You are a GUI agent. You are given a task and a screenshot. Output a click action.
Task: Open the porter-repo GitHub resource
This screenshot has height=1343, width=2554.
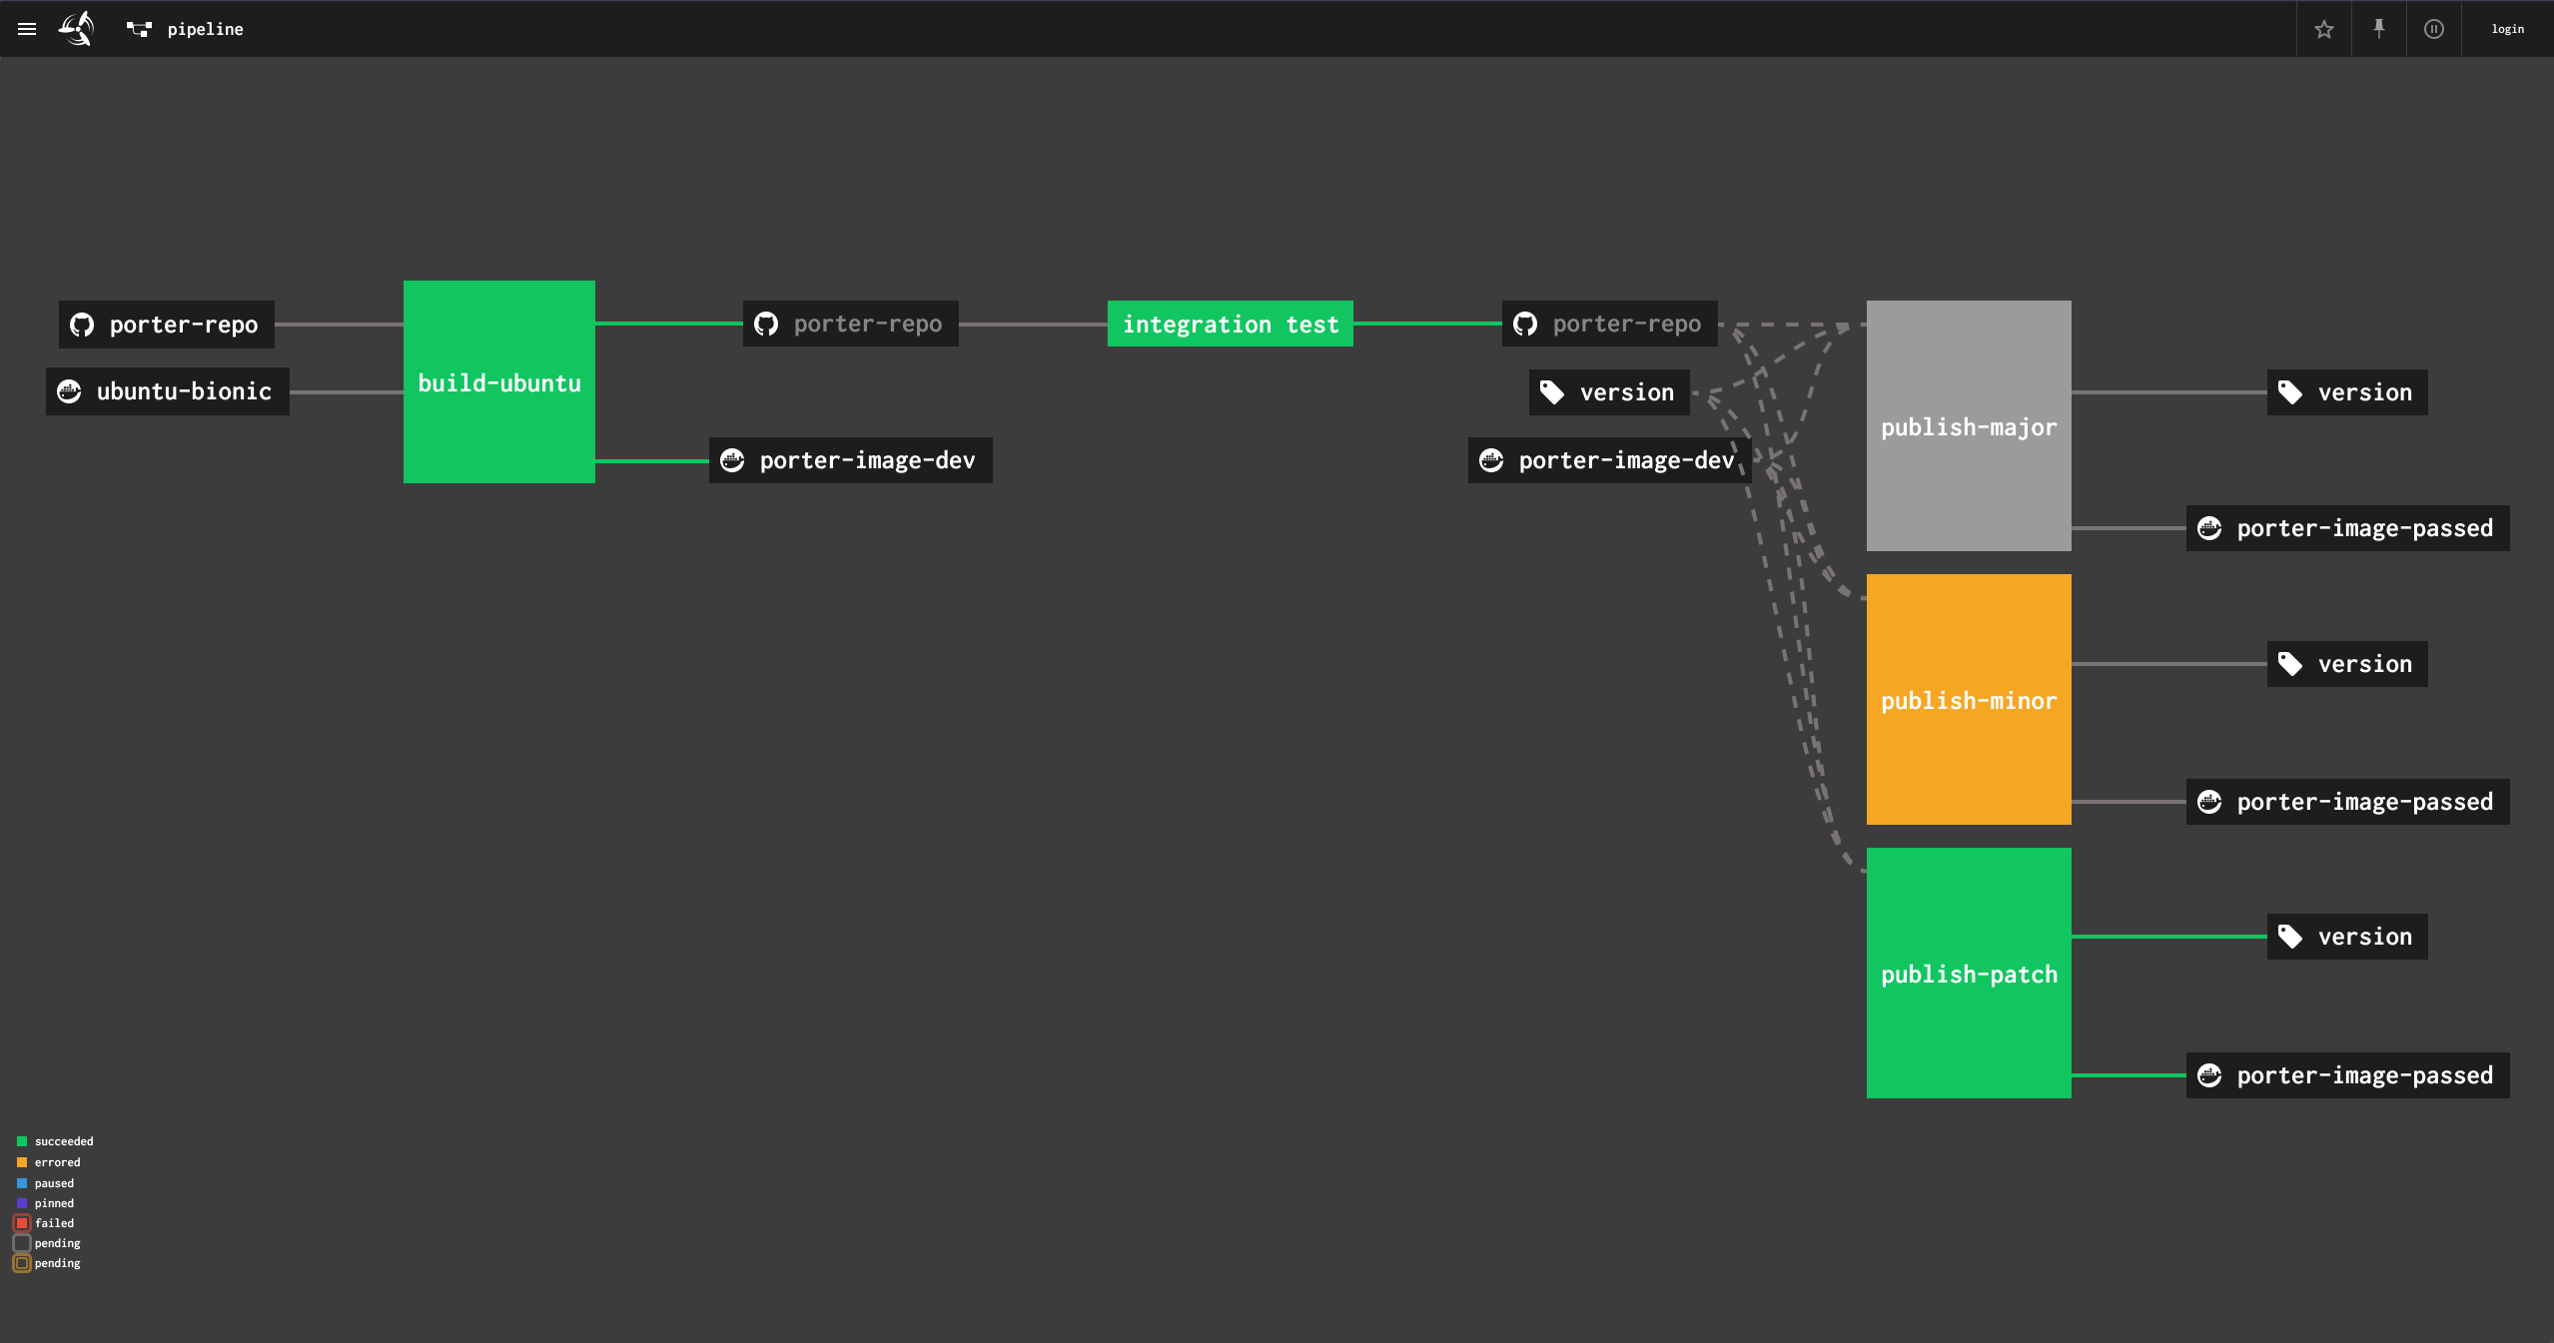coord(165,324)
